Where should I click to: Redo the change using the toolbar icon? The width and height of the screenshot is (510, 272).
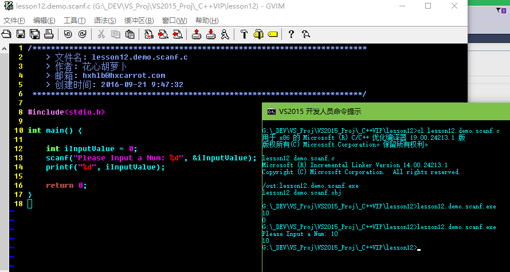(x=82, y=34)
